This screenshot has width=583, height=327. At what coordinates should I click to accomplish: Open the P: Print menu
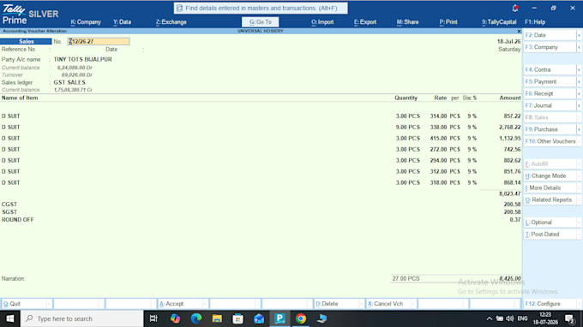click(x=448, y=22)
